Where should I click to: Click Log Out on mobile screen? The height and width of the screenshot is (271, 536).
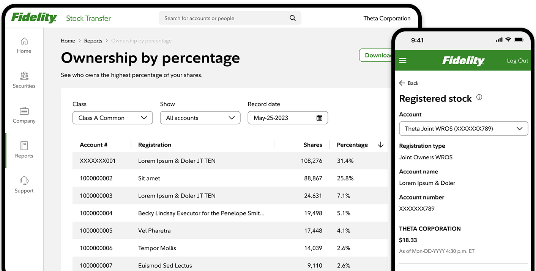point(517,60)
